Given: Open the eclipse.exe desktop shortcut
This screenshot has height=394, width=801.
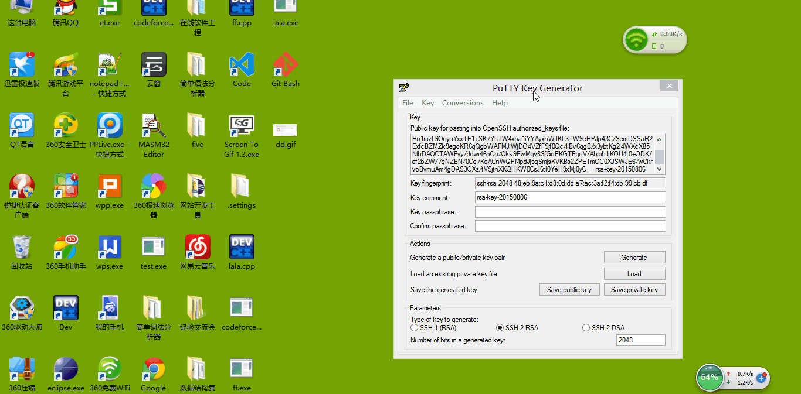Looking at the screenshot, I should click(66, 370).
